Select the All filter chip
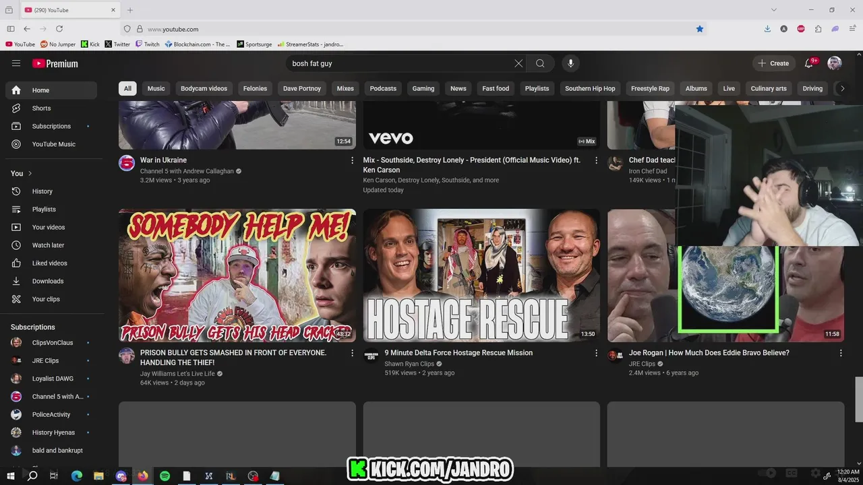Image resolution: width=863 pixels, height=485 pixels. point(127,88)
